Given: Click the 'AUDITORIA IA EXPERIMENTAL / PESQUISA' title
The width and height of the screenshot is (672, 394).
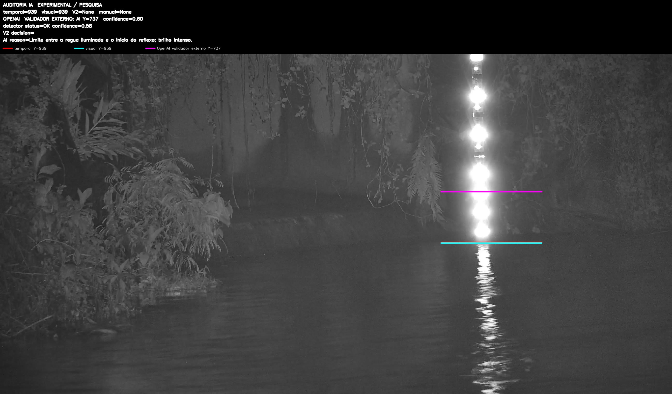Looking at the screenshot, I should tap(53, 5).
